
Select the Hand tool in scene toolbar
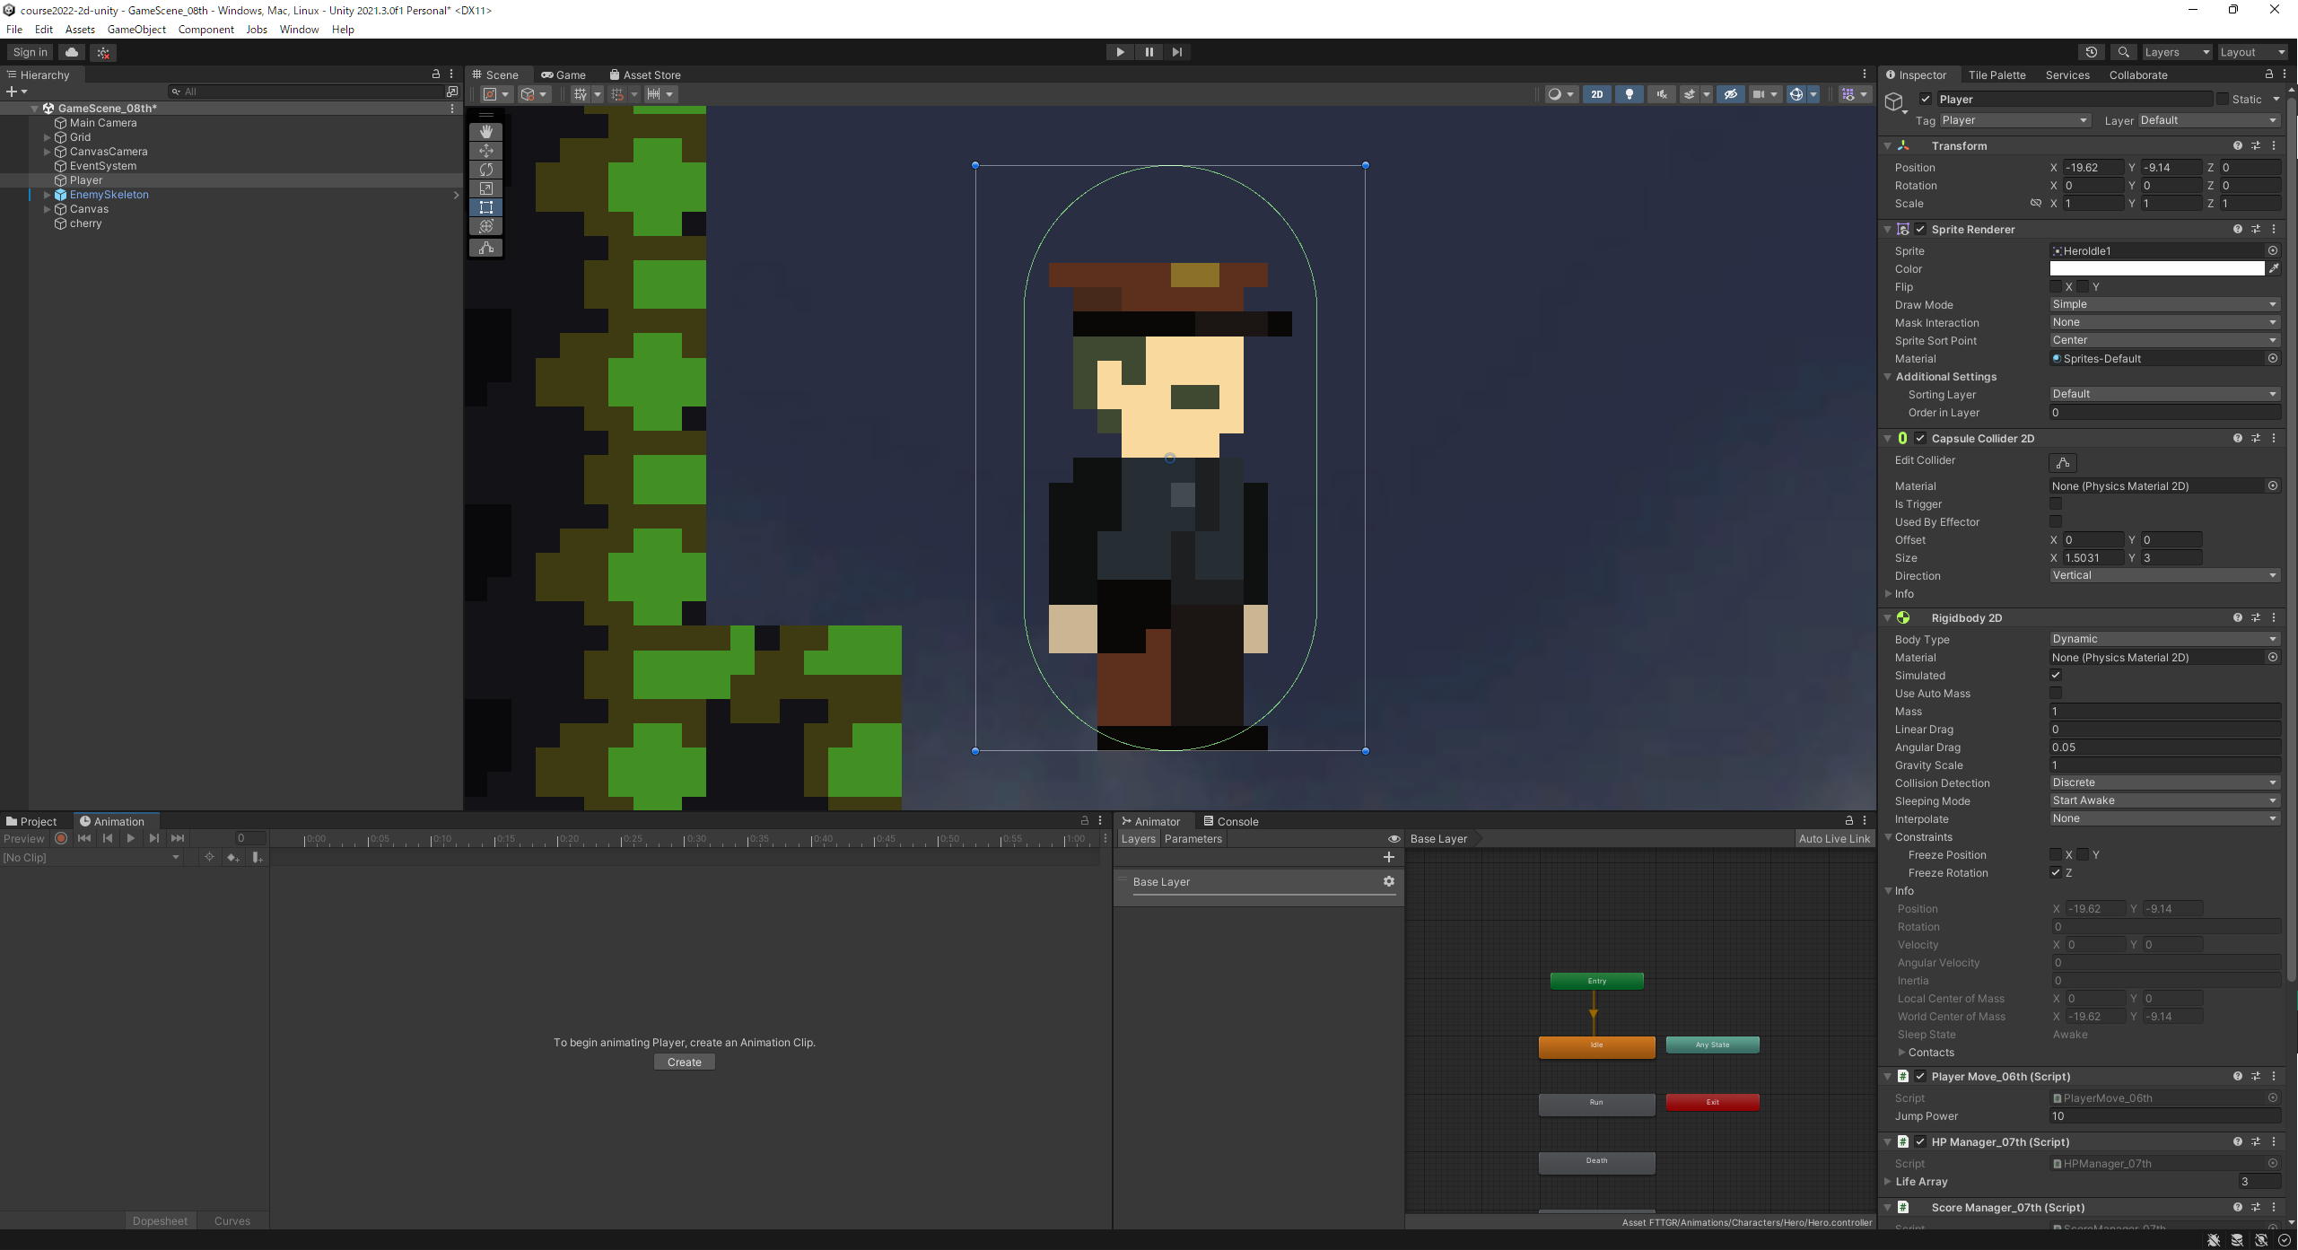point(485,132)
